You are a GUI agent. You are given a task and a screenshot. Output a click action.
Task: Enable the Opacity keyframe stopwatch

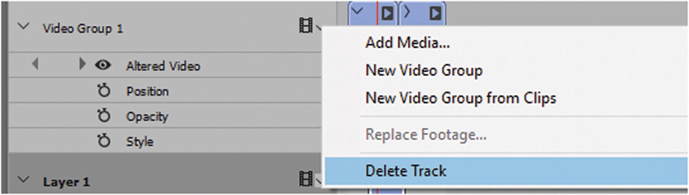(x=104, y=117)
